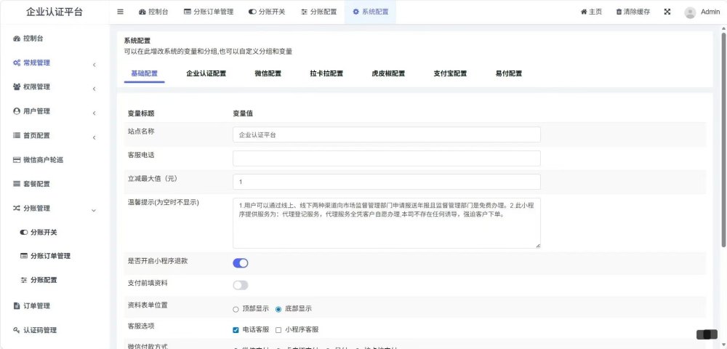Click the 微信商户轮巡 card icon
Viewport: 727px width, 349px height.
(16, 160)
